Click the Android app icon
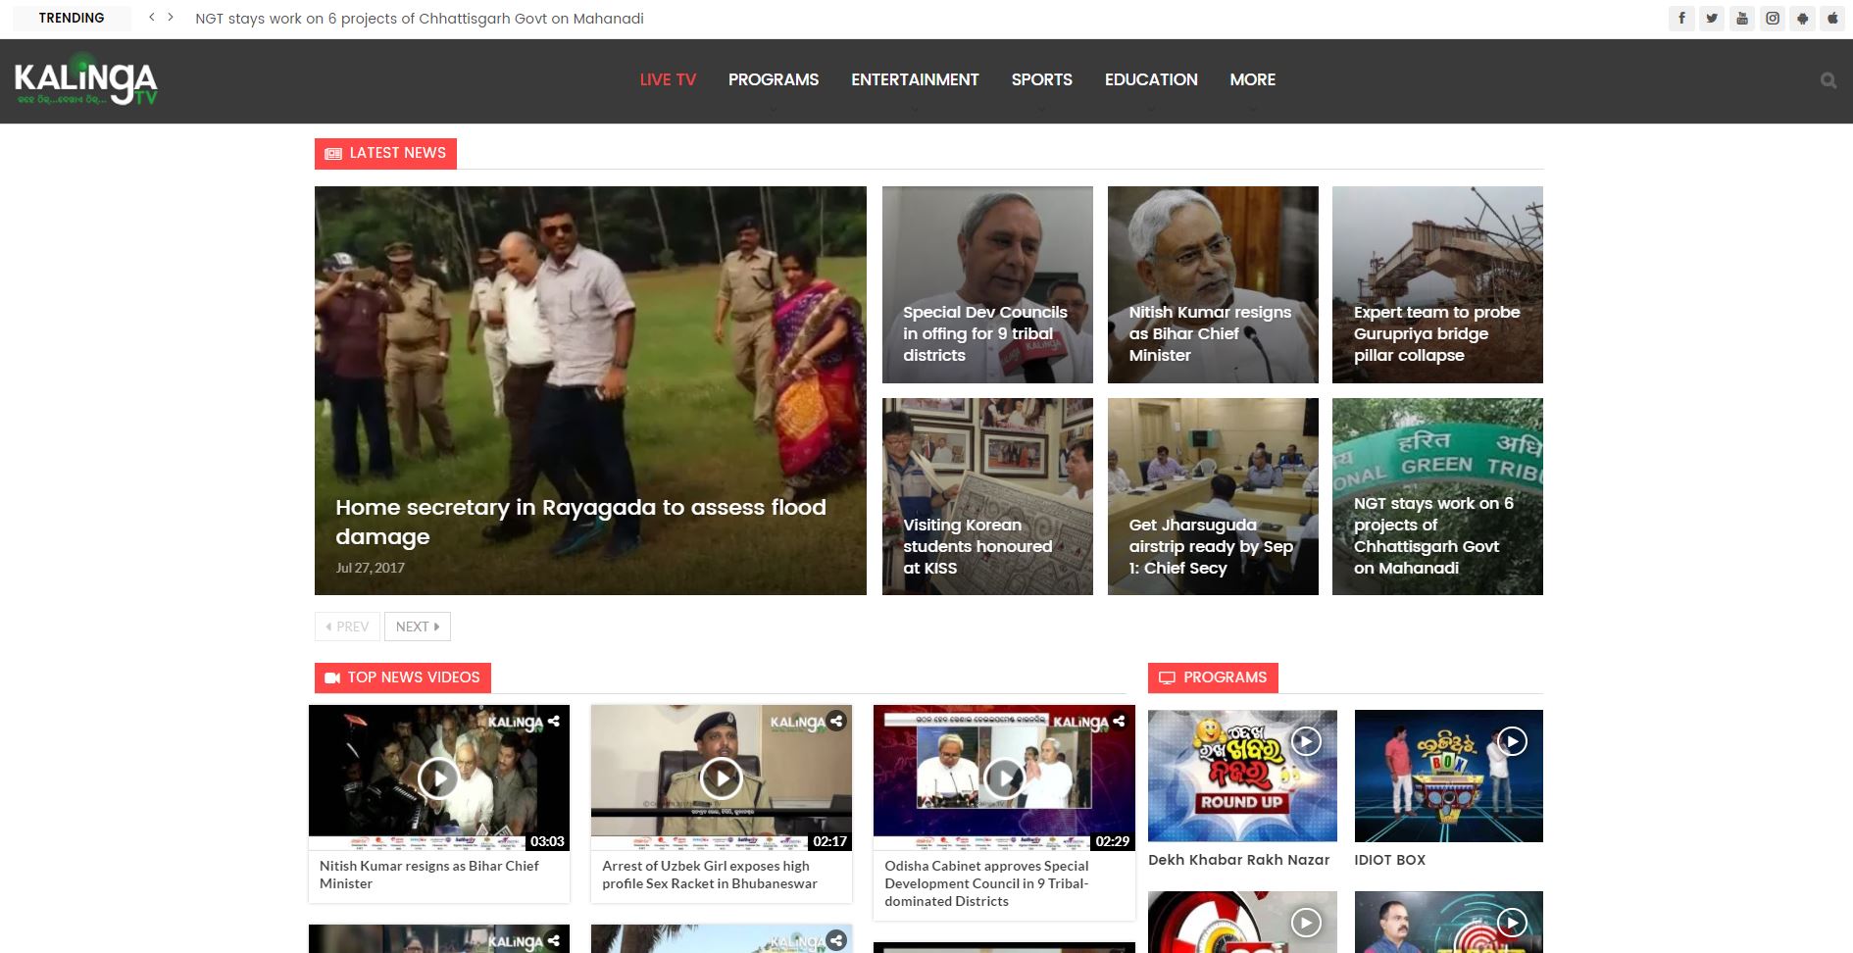Viewport: 1853px width, 953px height. coord(1803,18)
